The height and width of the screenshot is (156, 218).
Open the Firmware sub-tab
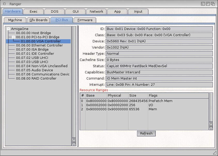85,20
